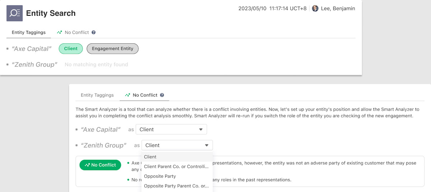Viewport: 431px width, 192px height.
Task: Switch to upper Entity Taggings tab
Action: [29, 32]
